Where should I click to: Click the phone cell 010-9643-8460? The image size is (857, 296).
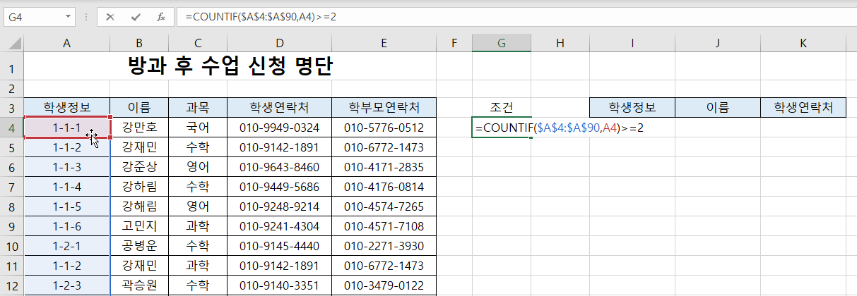click(279, 167)
